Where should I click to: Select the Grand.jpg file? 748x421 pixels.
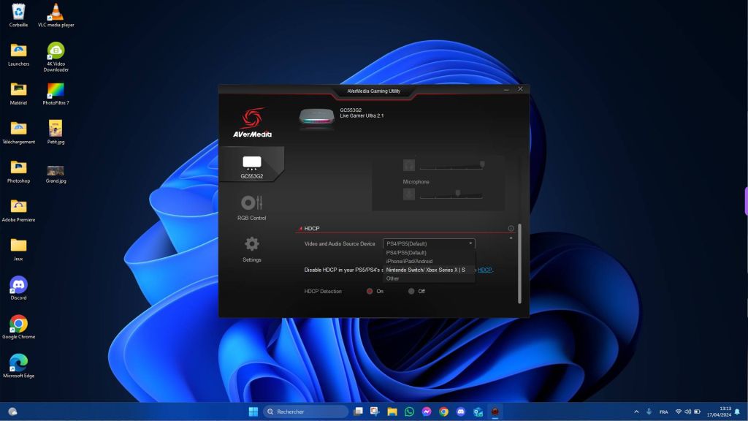tap(56, 174)
